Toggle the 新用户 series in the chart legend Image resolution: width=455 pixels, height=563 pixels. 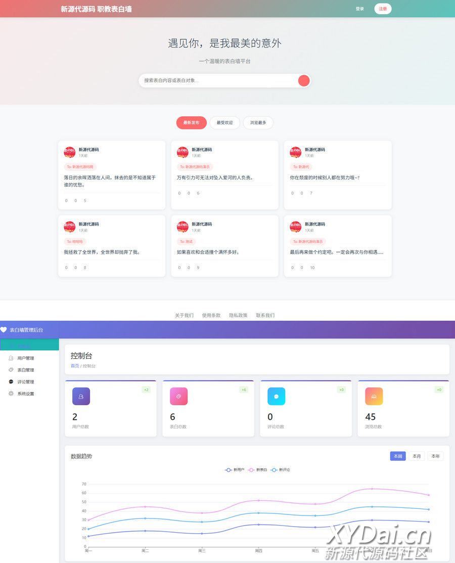(235, 470)
